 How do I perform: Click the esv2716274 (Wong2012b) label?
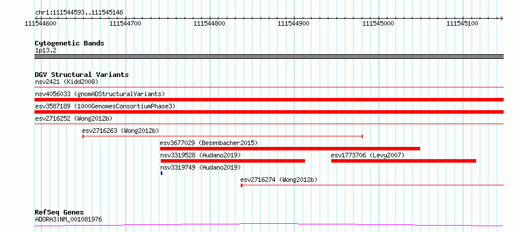tap(279, 180)
